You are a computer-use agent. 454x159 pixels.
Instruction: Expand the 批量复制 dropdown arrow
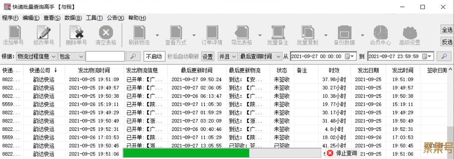coord(326,35)
